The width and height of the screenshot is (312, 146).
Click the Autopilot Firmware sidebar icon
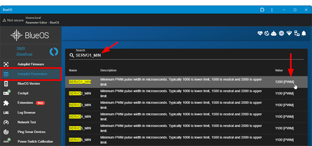point(6,64)
